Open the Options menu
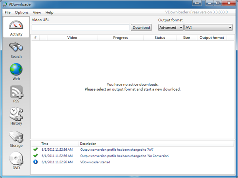Screen dimensions: 238x178 click(21, 12)
